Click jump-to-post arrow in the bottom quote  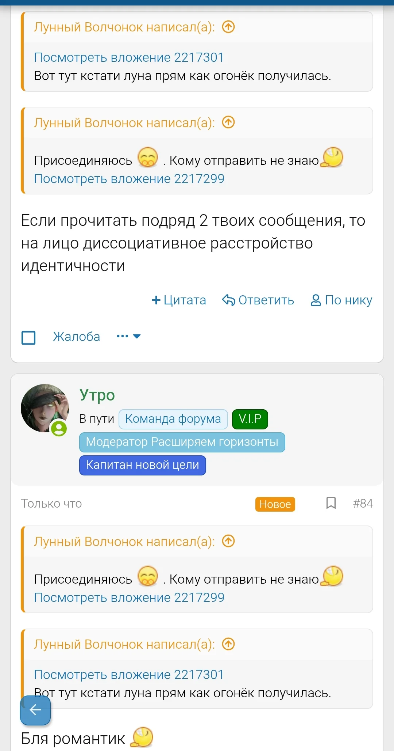tap(228, 644)
